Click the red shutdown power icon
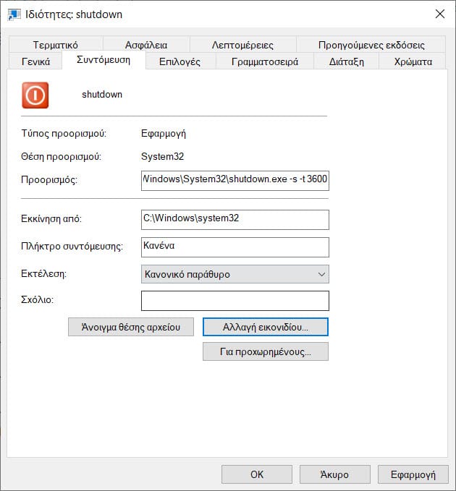 point(35,95)
